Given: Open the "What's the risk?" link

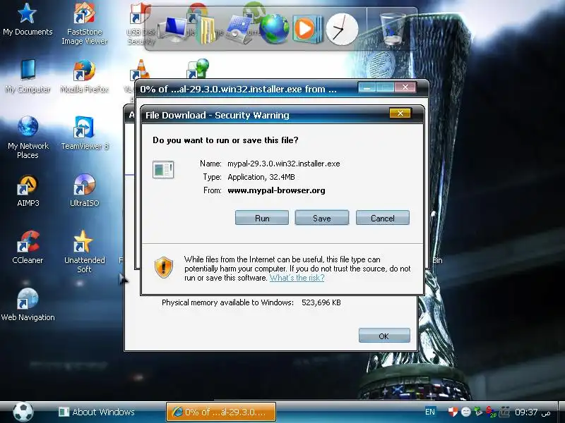Looking at the screenshot, I should pyautogui.click(x=297, y=278).
